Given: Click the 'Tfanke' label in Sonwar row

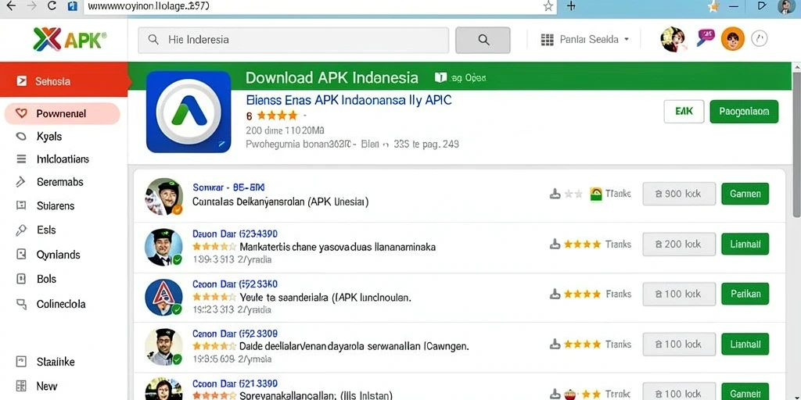Looking at the screenshot, I should pyautogui.click(x=618, y=194).
